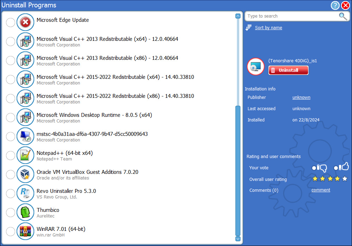
Task: Click the Thumbico green icon
Action: (25, 212)
